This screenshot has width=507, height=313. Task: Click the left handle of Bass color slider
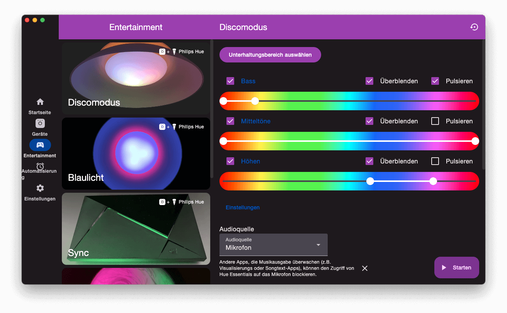tap(223, 101)
